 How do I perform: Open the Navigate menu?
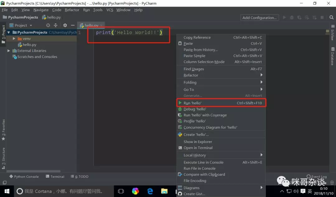click(x=41, y=10)
